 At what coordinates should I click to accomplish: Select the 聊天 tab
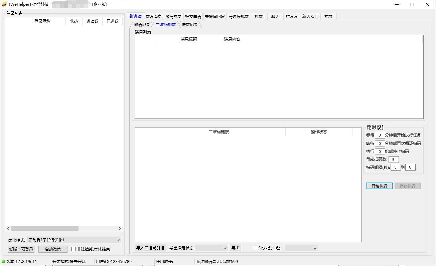[275, 16]
